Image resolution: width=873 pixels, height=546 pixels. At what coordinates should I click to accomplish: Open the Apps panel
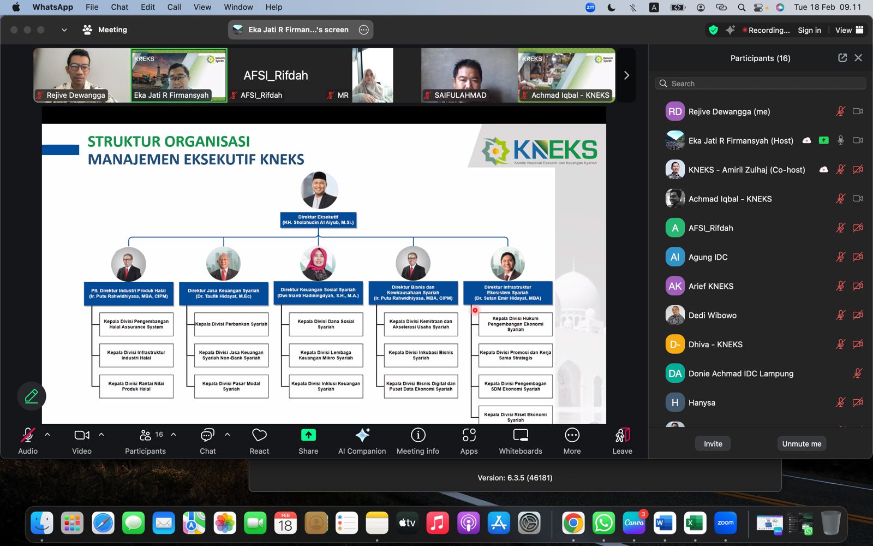click(469, 441)
